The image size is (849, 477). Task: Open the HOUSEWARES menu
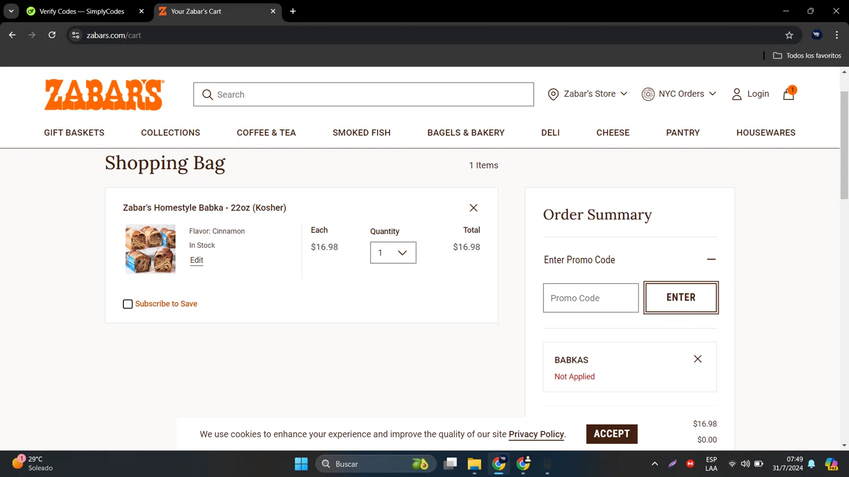tap(766, 133)
